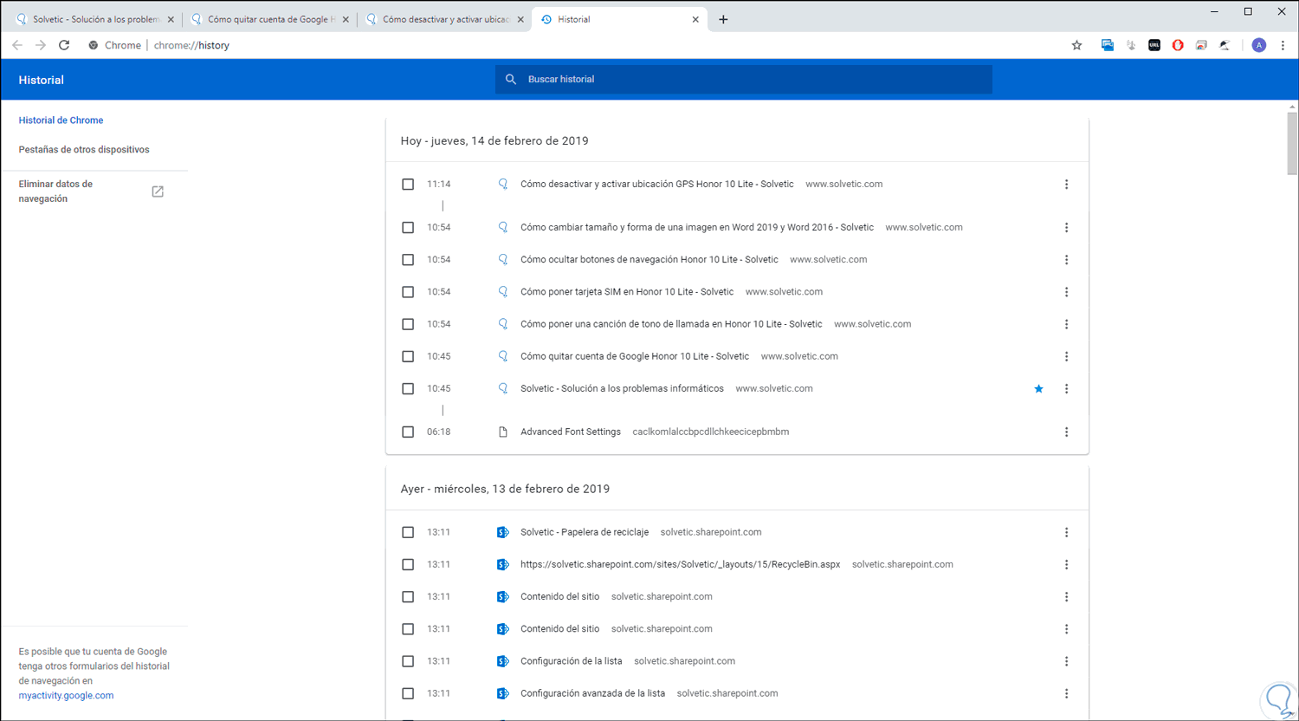Open the actions menu for Papelera de reciclaje entry

click(1066, 532)
